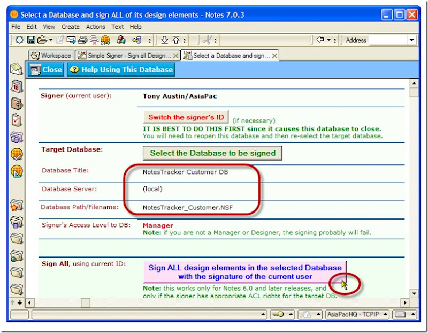
Task: Click the horizontal scrollbar thumb
Action: coord(86,302)
